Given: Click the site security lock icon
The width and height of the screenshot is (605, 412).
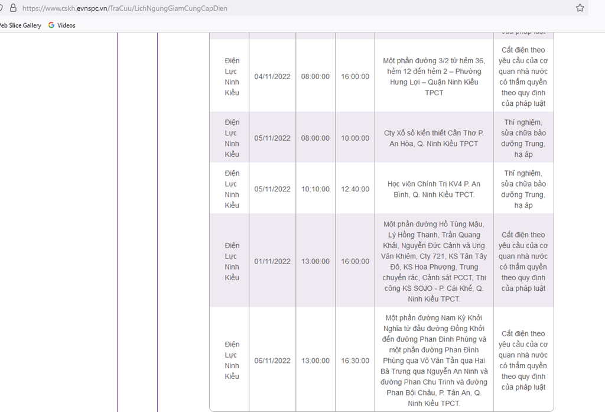Looking at the screenshot, I should (x=13, y=8).
